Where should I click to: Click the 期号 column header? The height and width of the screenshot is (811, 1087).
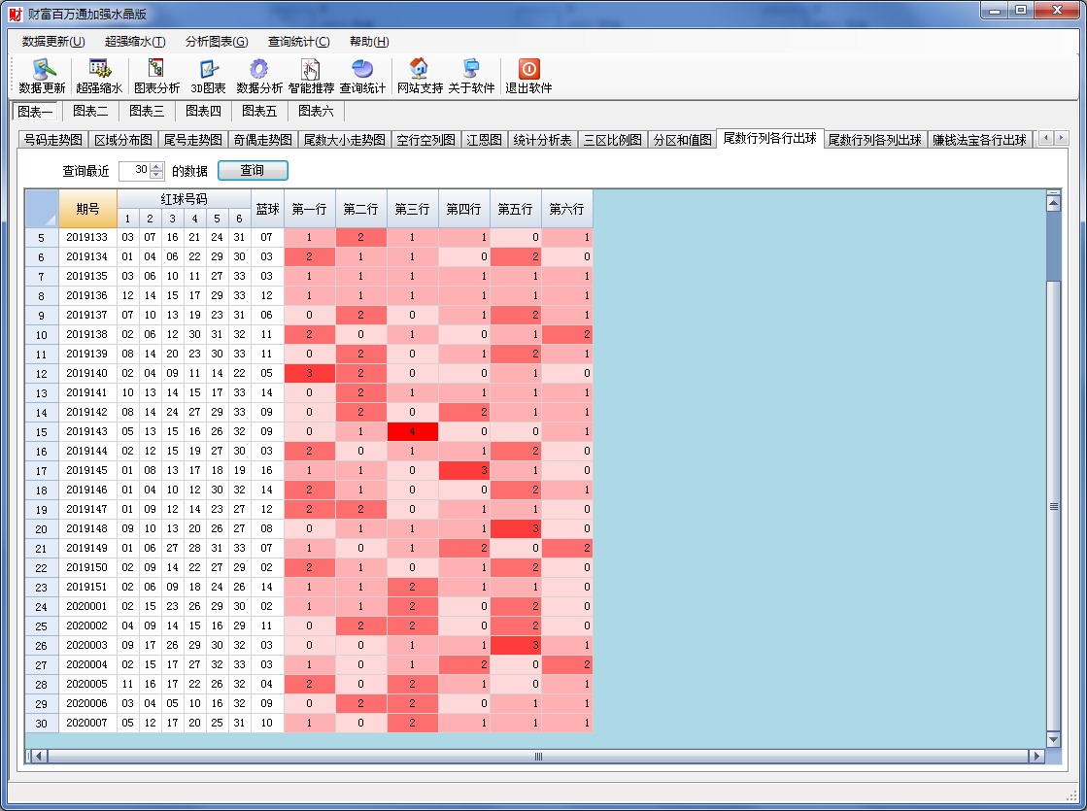pyautogui.click(x=87, y=209)
